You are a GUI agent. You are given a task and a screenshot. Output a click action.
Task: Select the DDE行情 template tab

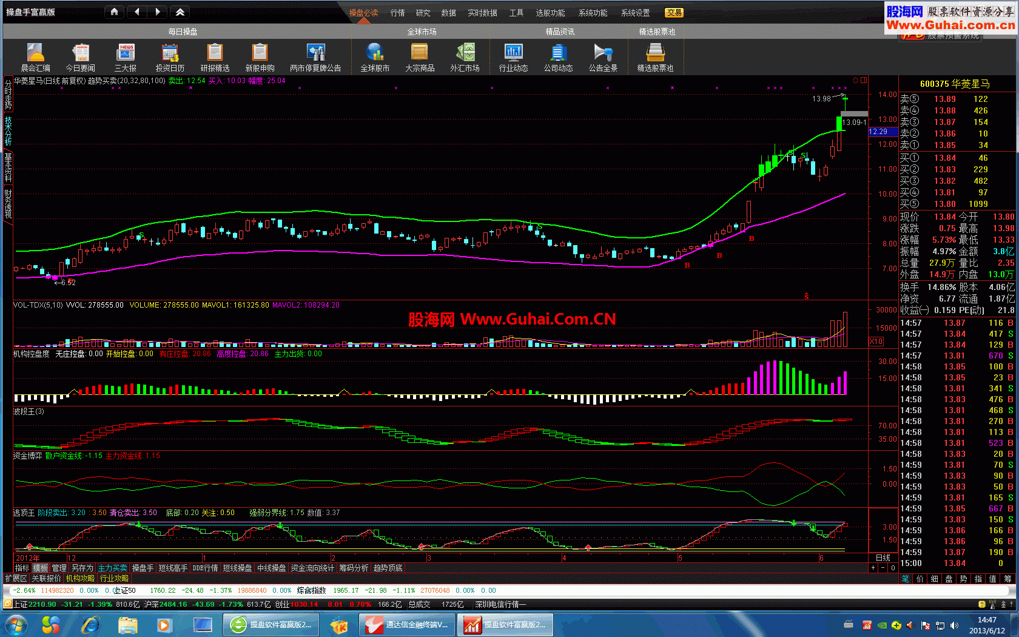tap(205, 568)
